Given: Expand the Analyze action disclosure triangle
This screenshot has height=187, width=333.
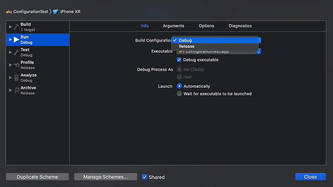Looking at the screenshot, I should point(10,78).
